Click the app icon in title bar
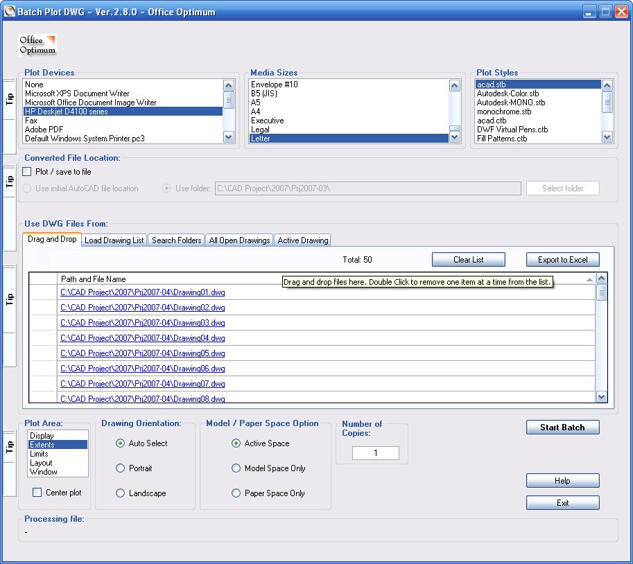The height and width of the screenshot is (564, 633). [9, 11]
